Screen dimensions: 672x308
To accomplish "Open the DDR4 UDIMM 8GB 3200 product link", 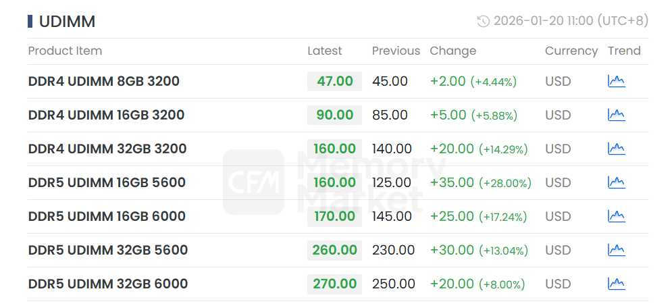I will point(104,81).
